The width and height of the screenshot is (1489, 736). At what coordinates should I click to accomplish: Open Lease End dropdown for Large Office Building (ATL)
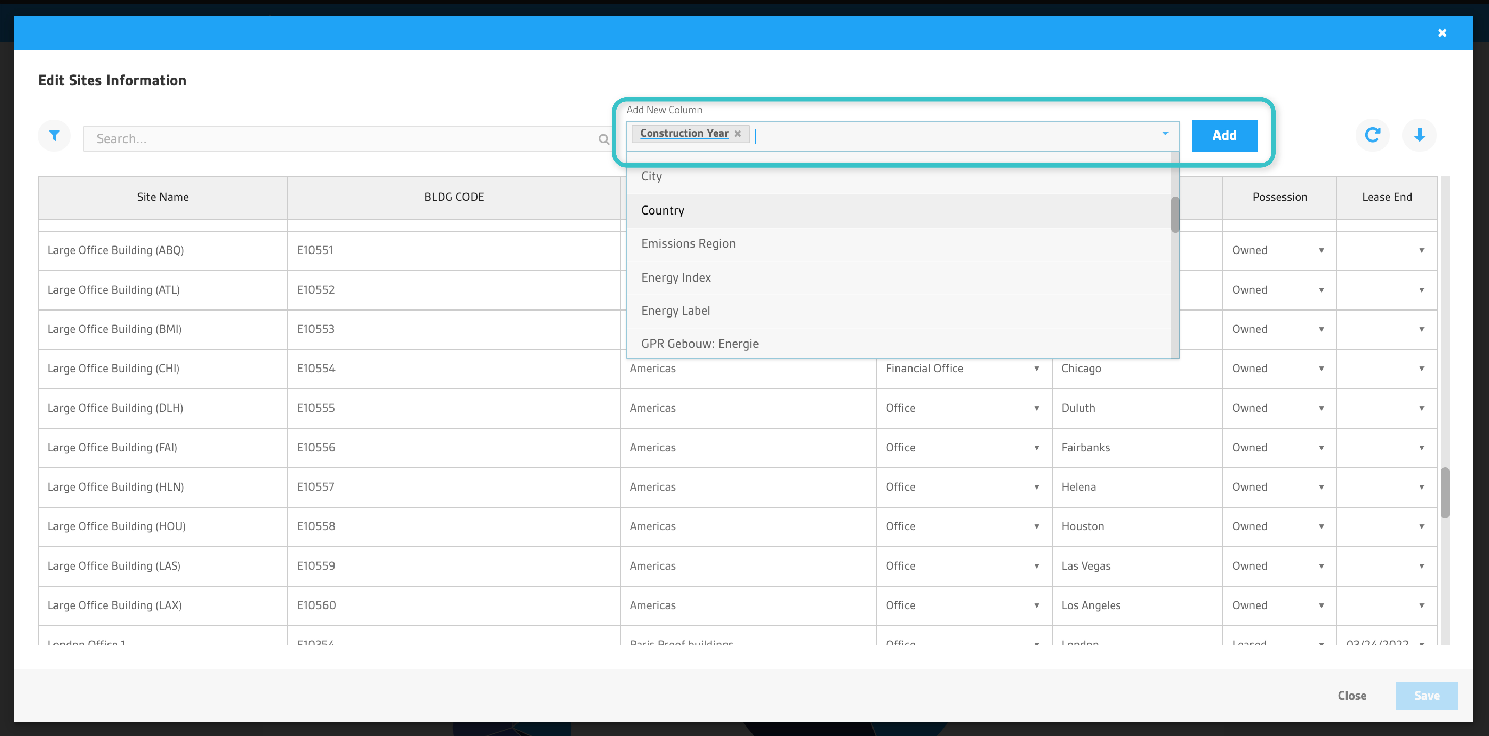[1421, 290]
